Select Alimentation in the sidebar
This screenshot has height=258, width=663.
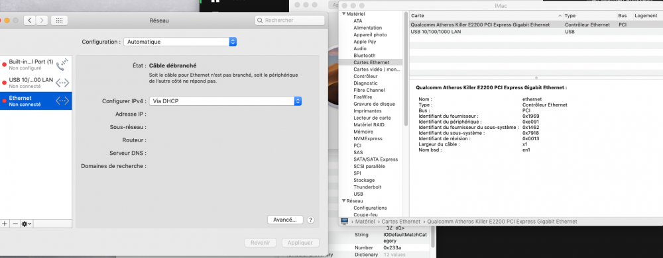(x=367, y=28)
